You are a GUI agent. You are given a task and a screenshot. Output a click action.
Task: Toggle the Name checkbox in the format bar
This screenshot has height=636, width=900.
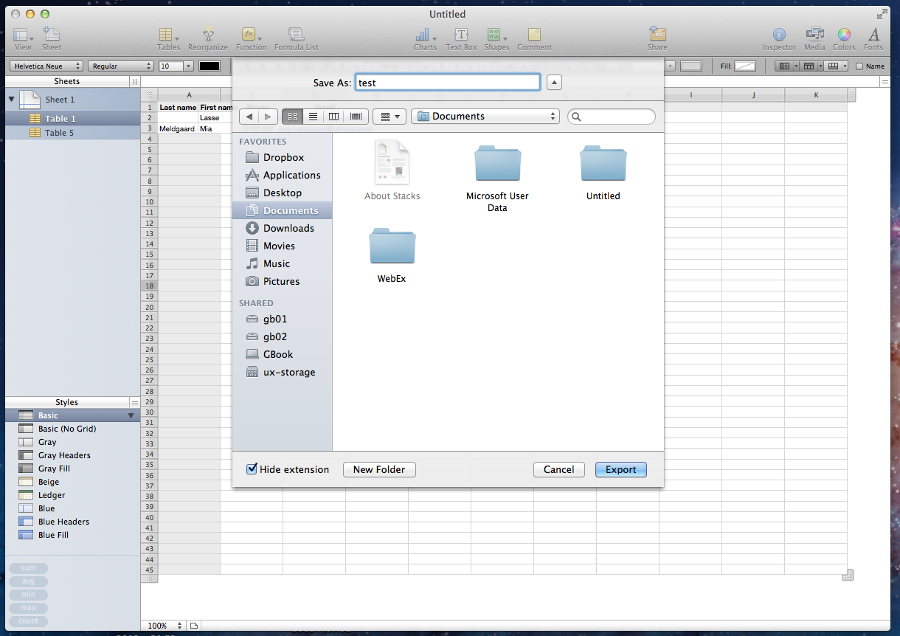coord(859,66)
